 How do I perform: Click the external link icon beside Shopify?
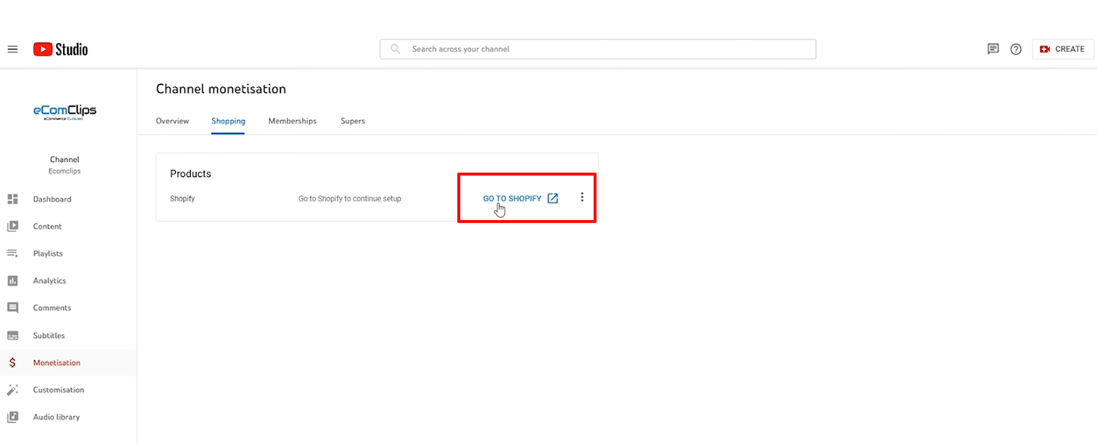click(553, 198)
